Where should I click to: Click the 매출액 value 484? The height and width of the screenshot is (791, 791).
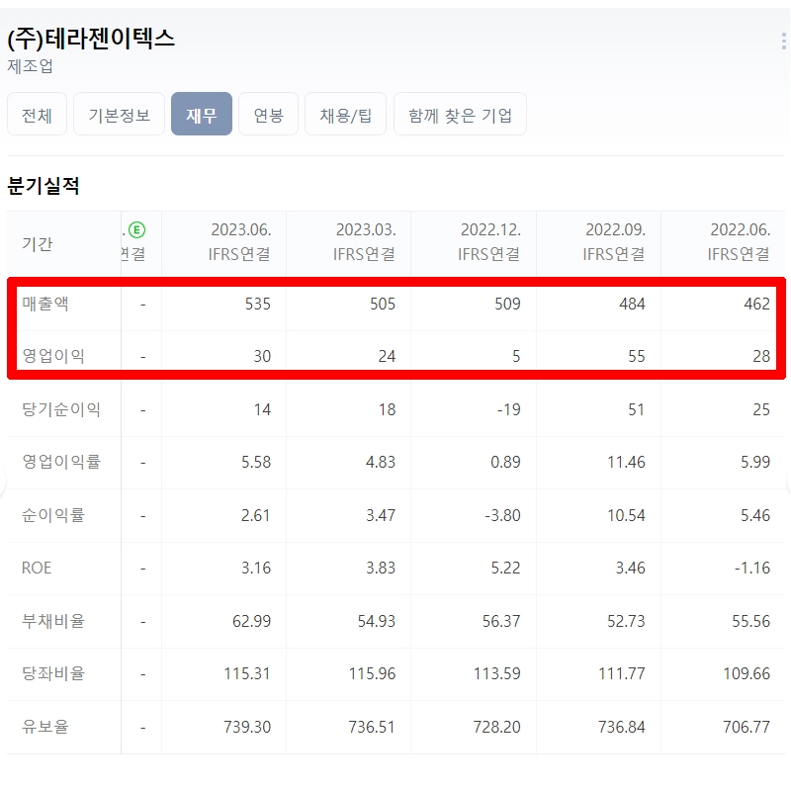click(632, 304)
